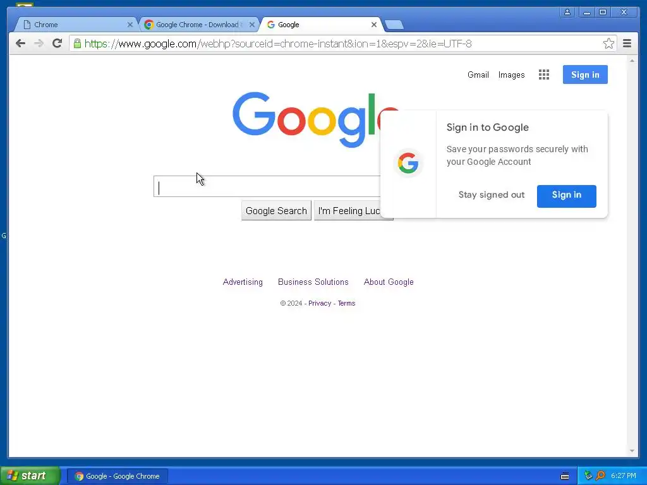Reload the current page

click(x=57, y=44)
